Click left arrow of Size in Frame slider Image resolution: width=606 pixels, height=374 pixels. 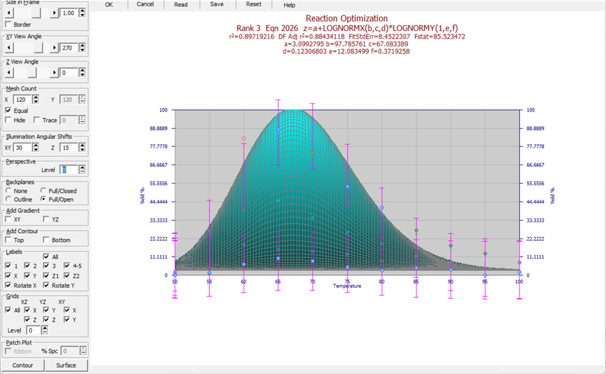[9, 13]
